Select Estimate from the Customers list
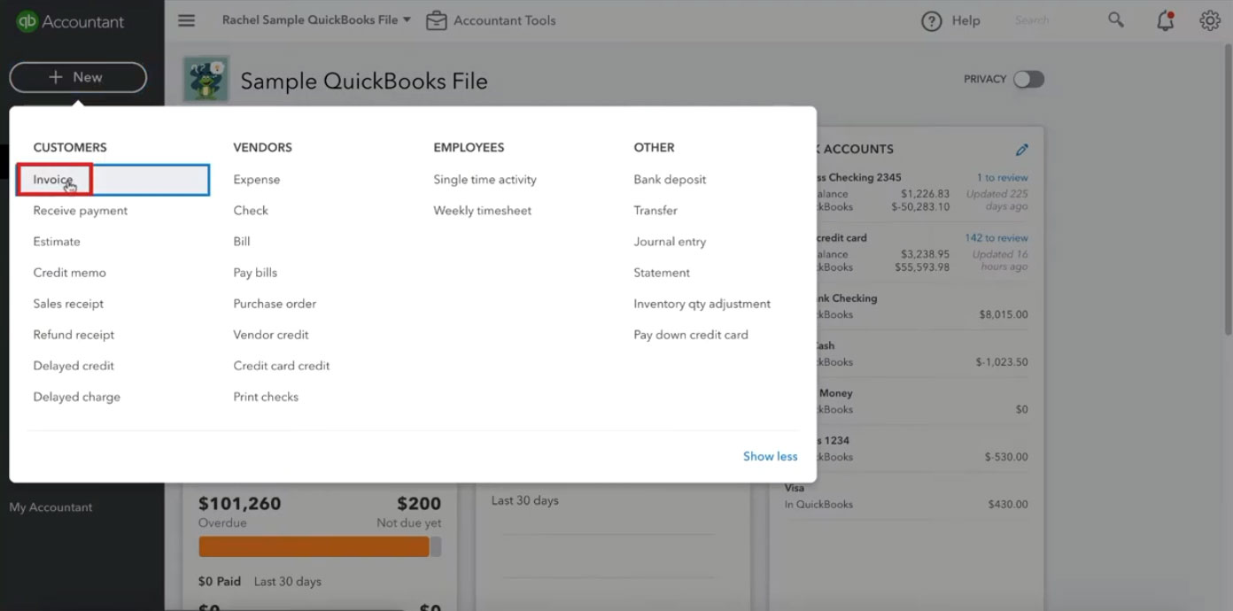Image resolution: width=1233 pixels, height=611 pixels. 57,242
